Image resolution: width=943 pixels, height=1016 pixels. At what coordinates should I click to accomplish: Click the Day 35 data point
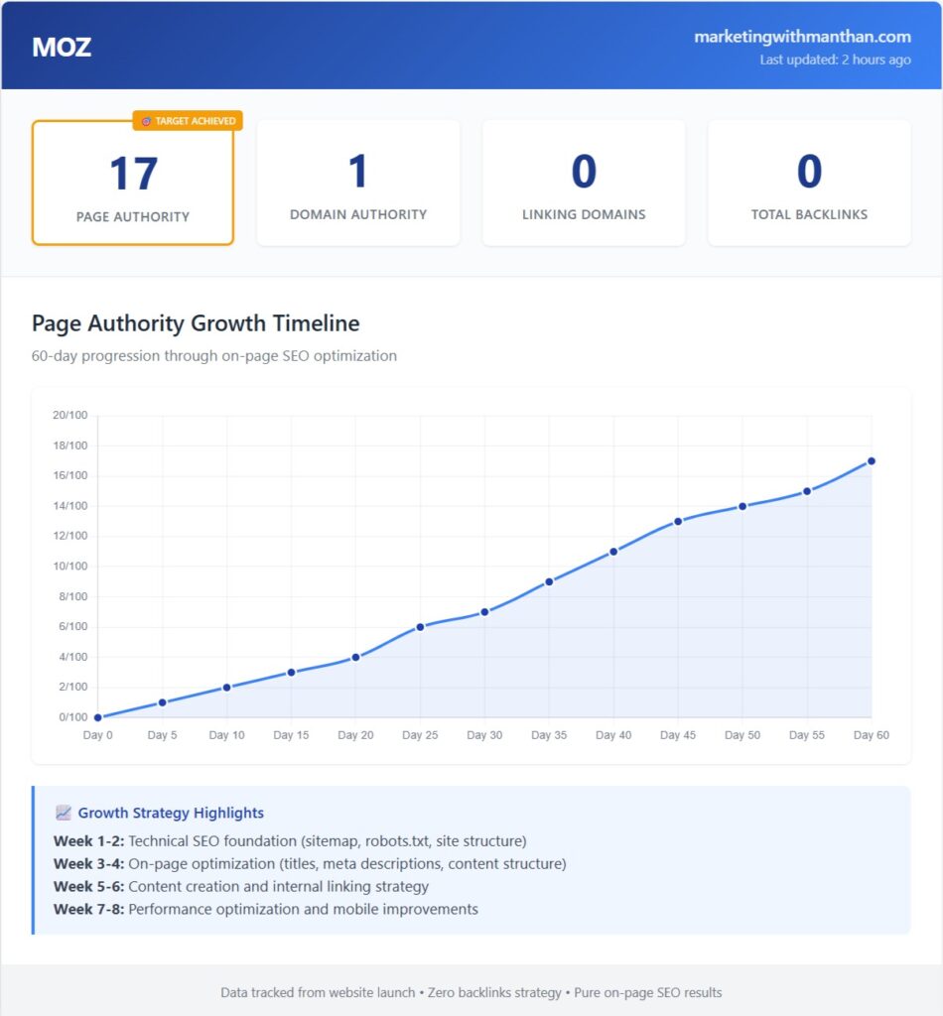click(x=549, y=581)
